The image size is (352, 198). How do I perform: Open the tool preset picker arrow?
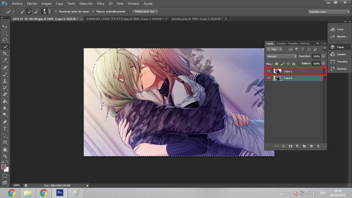(x=13, y=12)
